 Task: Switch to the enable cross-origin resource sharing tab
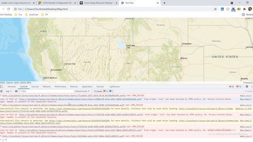coord(15,3)
